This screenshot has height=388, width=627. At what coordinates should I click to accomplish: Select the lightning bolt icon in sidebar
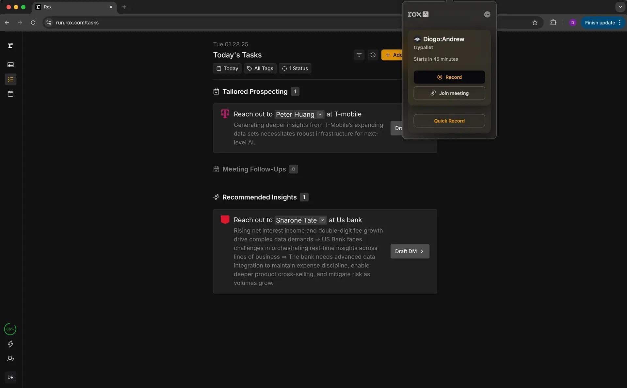pyautogui.click(x=10, y=344)
